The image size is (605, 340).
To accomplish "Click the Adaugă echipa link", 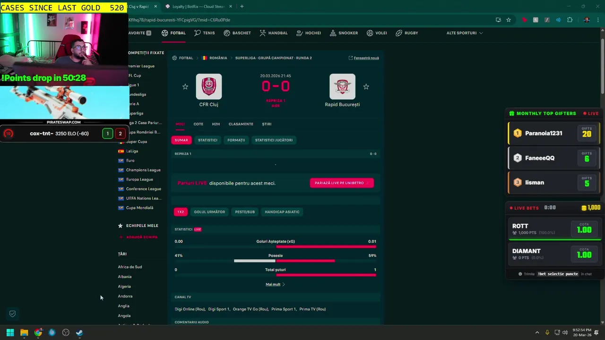I will 138,237.
